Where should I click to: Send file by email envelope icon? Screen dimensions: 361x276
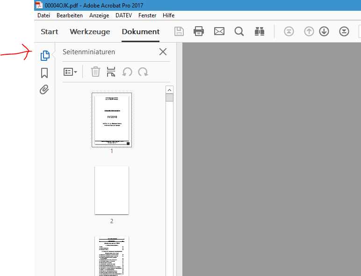pyautogui.click(x=219, y=31)
